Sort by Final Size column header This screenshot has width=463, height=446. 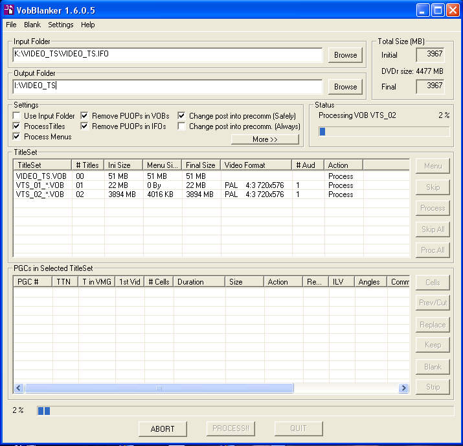[201, 165]
